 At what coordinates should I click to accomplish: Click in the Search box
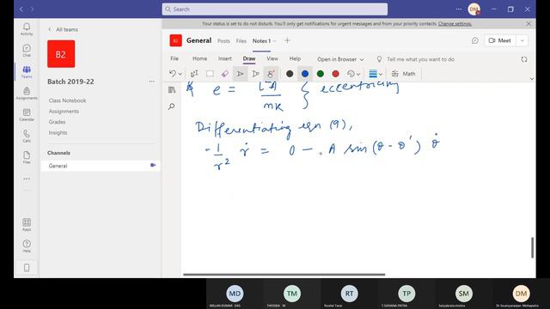[275, 9]
